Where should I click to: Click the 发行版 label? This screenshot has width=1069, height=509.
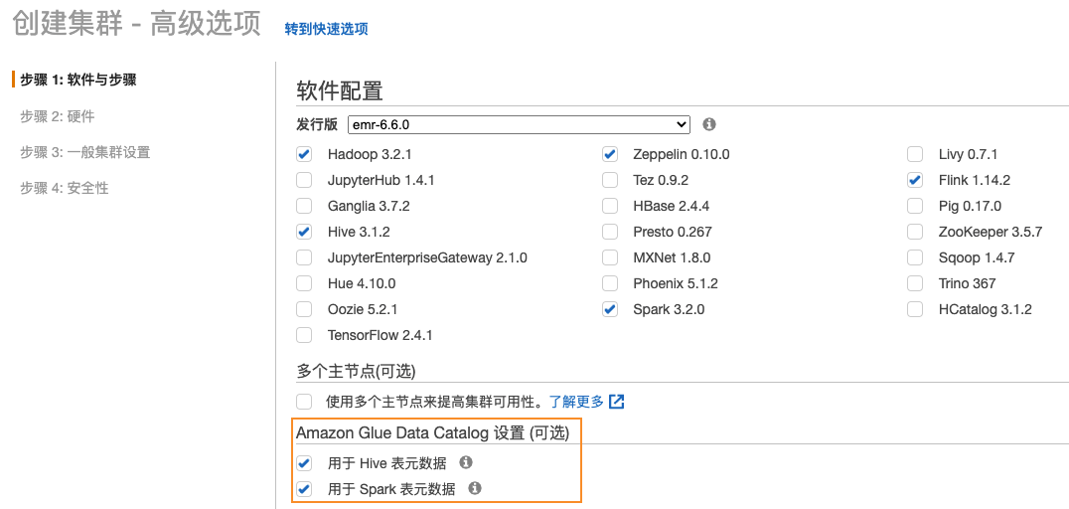coord(317,125)
